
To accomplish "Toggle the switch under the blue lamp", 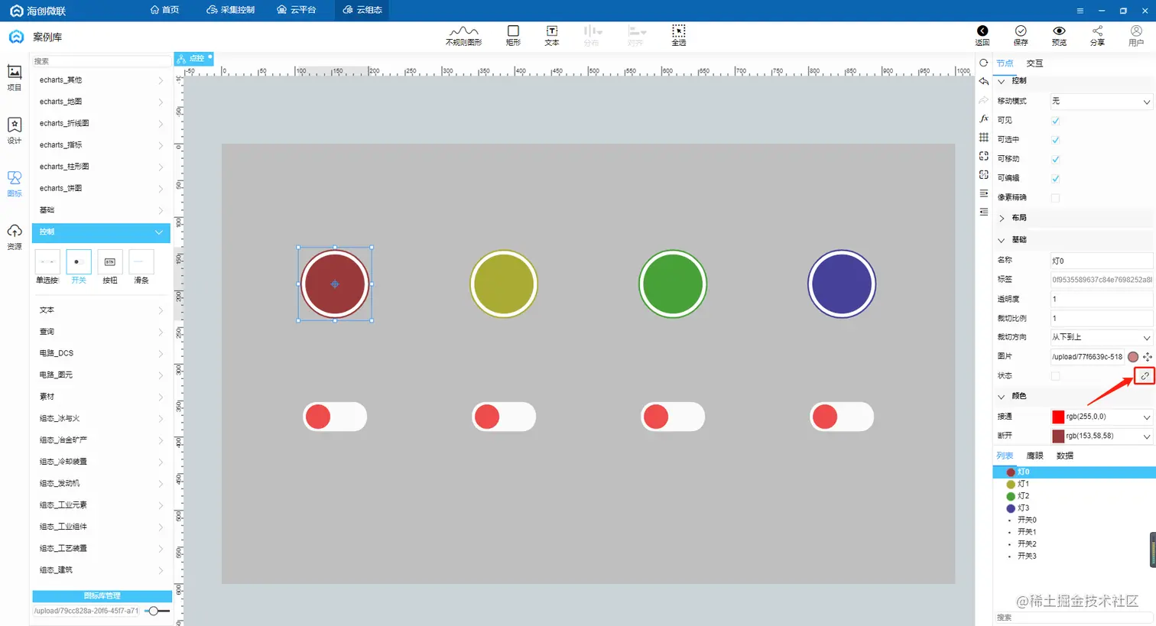I will click(842, 417).
